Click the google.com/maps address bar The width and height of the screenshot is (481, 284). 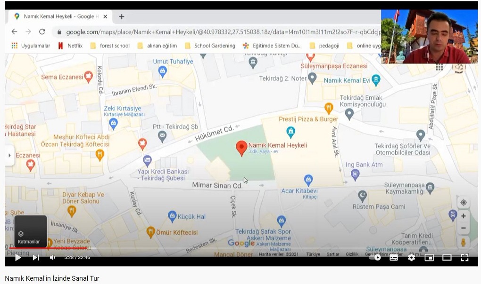point(216,32)
